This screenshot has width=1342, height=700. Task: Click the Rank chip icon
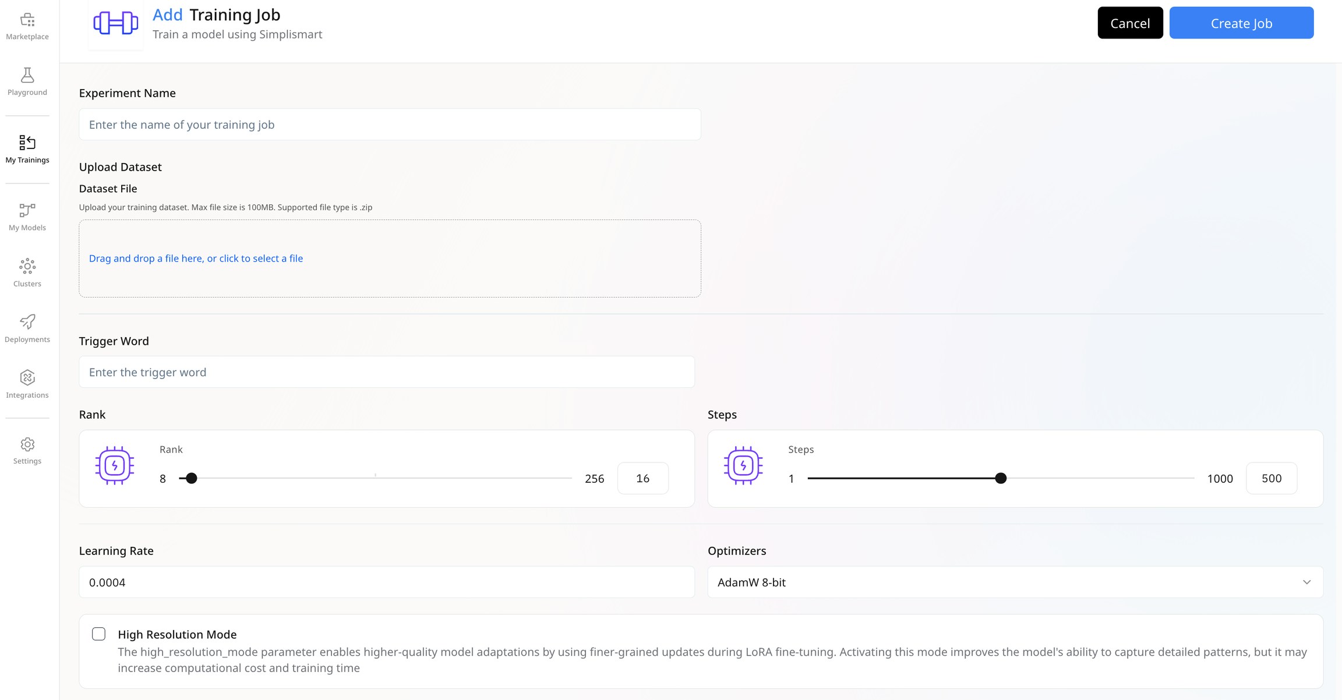115,466
